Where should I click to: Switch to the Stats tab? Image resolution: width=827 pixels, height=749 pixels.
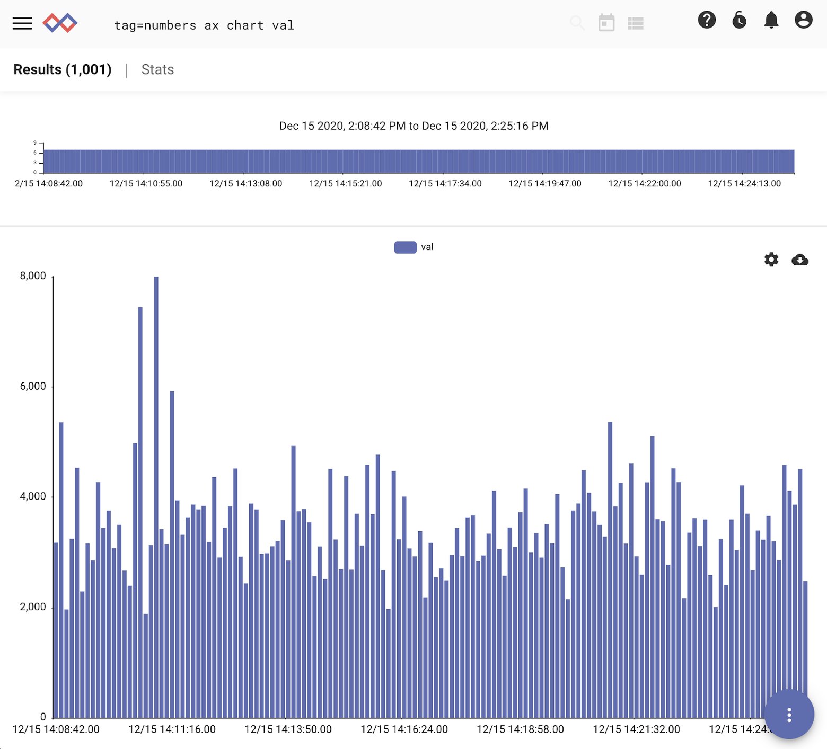(157, 69)
